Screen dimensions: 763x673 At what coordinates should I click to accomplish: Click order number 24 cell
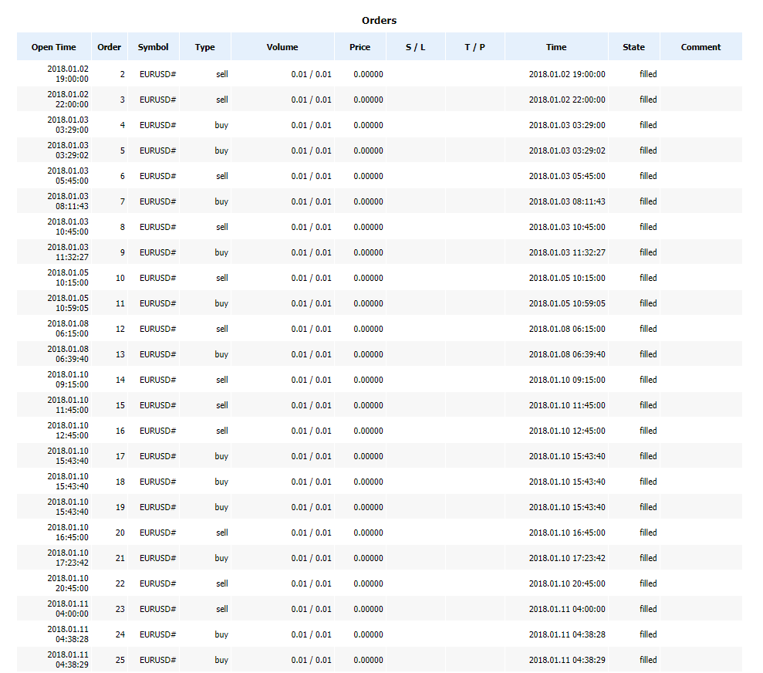tap(110, 634)
